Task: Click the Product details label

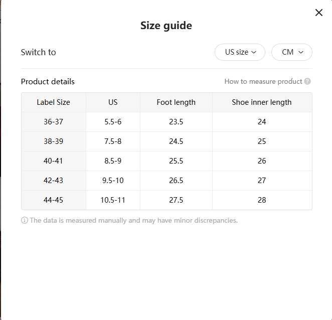Action: (x=48, y=81)
